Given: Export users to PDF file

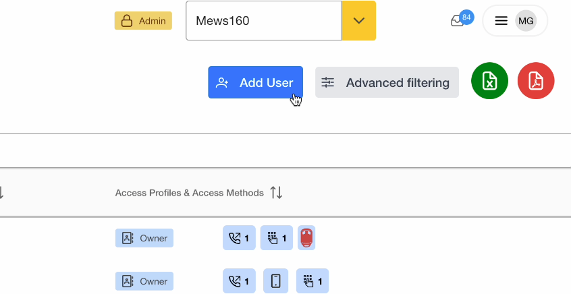Looking at the screenshot, I should [536, 81].
